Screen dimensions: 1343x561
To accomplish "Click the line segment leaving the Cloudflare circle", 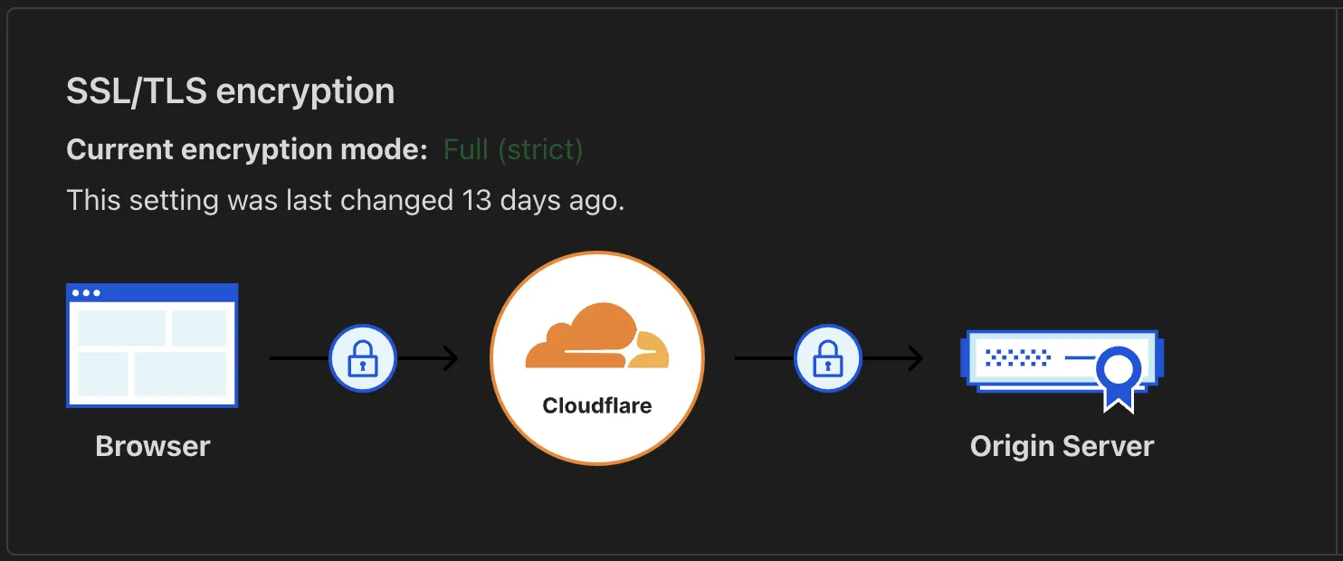I will coord(763,358).
